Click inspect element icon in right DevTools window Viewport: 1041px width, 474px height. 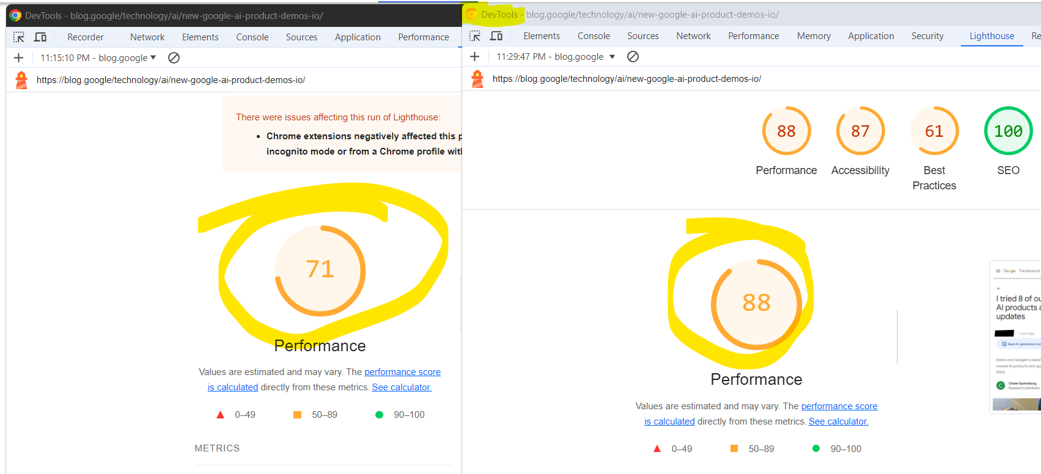[x=475, y=36]
